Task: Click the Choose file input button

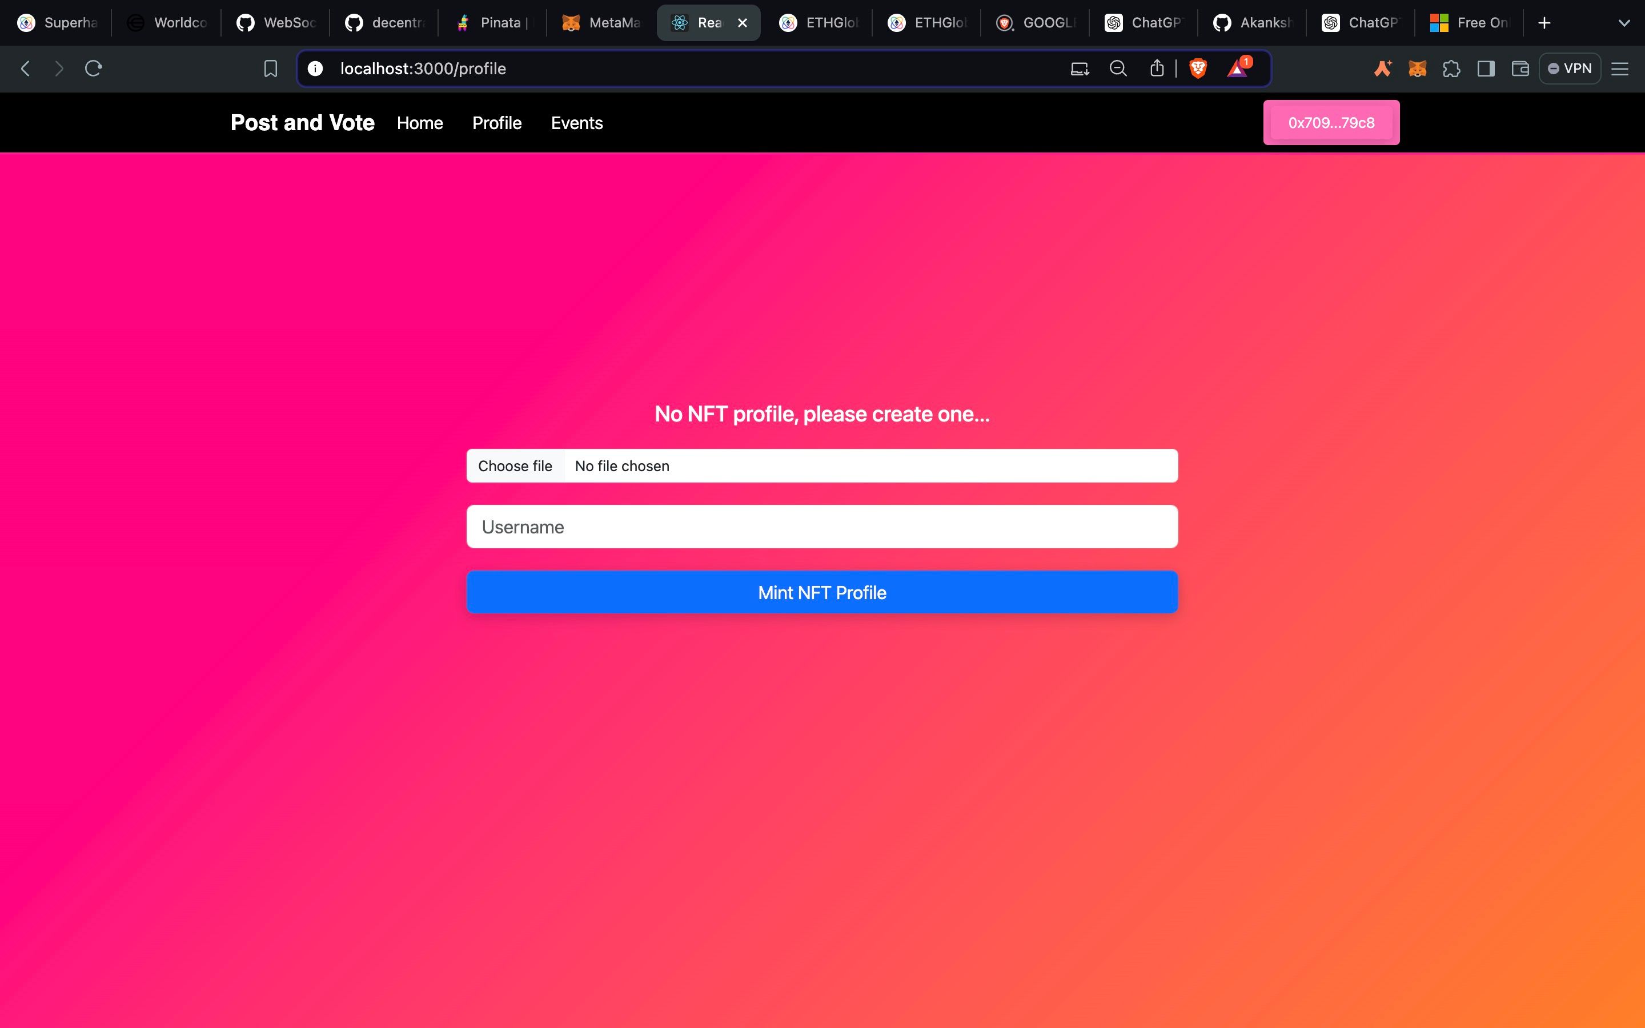Action: 515,464
